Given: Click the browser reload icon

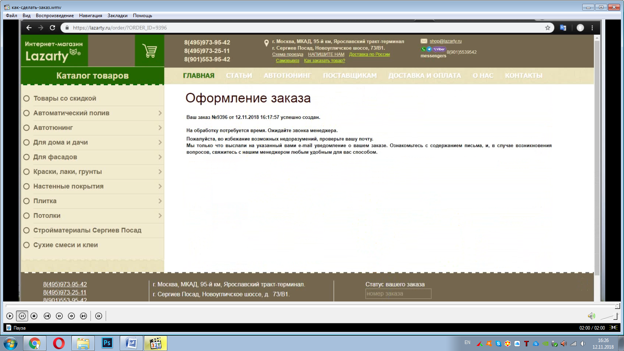Looking at the screenshot, I should click(x=53, y=28).
